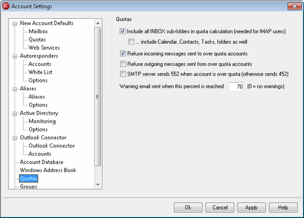Collapse the New Account Defaults tree node

click(x=15, y=24)
